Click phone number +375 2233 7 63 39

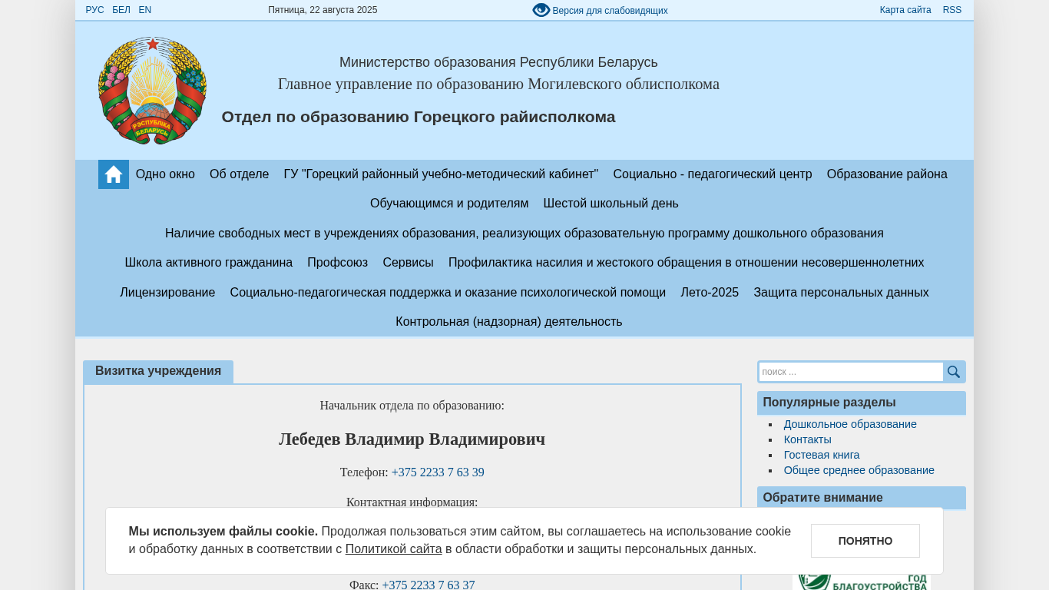(438, 472)
